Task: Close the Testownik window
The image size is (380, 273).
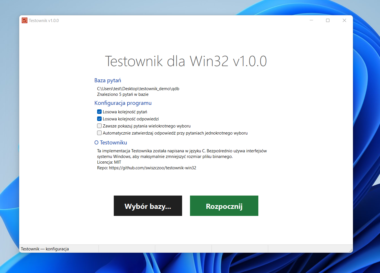Action: coord(344,20)
